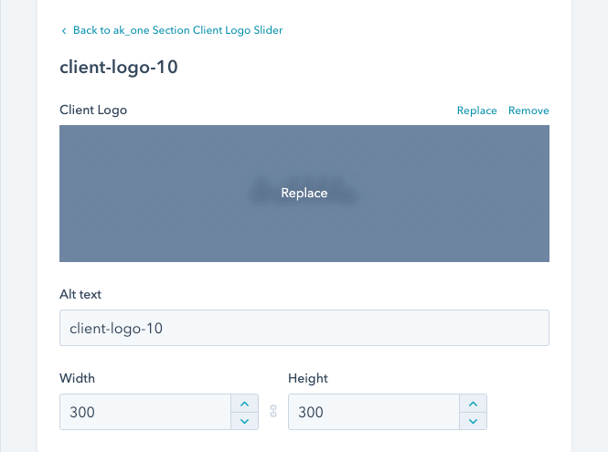This screenshot has height=452, width=608.
Task: Focus the Alt text input field
Action: [304, 328]
